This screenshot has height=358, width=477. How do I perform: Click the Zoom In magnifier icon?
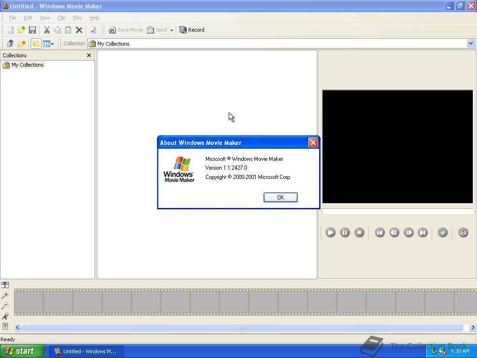coord(5,295)
